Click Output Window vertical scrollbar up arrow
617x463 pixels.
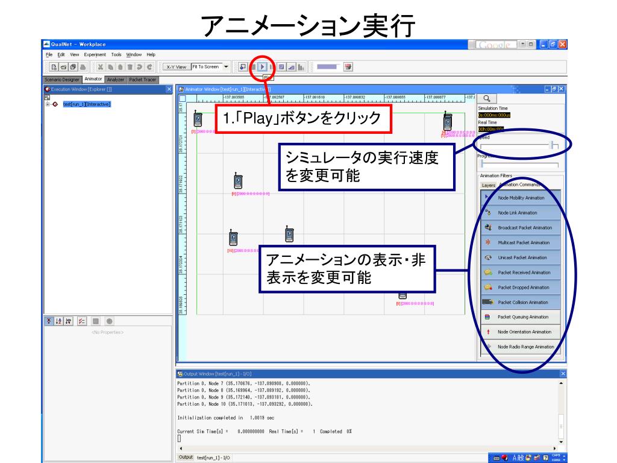coord(561,383)
